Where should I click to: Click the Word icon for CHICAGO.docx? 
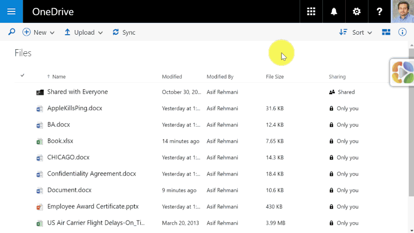[40, 158]
